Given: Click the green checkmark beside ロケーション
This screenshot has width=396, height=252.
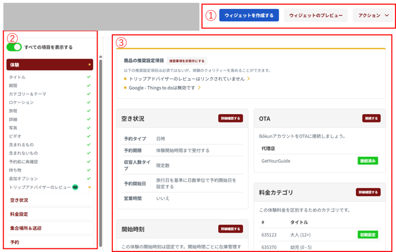Looking at the screenshot, I should [x=89, y=102].
